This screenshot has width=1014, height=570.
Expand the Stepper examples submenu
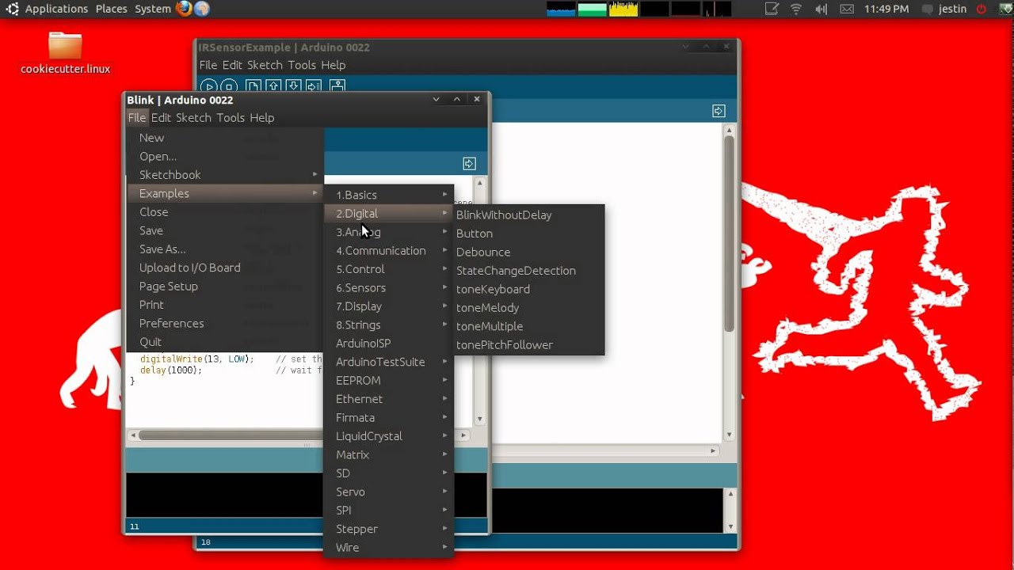[389, 529]
